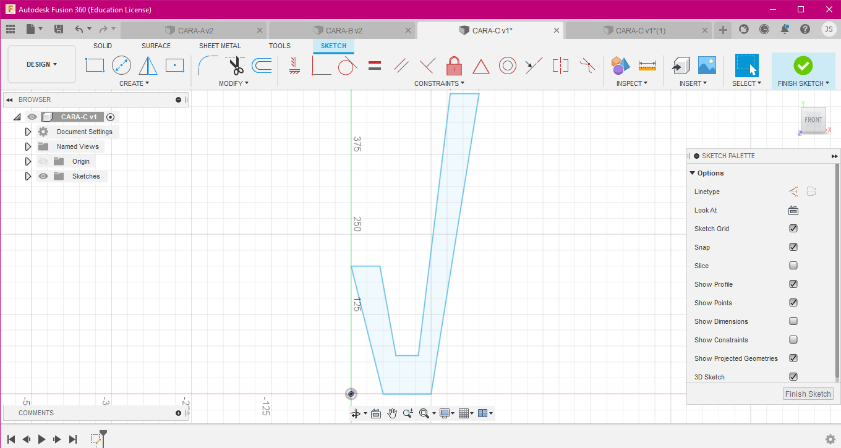
Task: Enable the Slice checkbox
Action: click(x=793, y=266)
